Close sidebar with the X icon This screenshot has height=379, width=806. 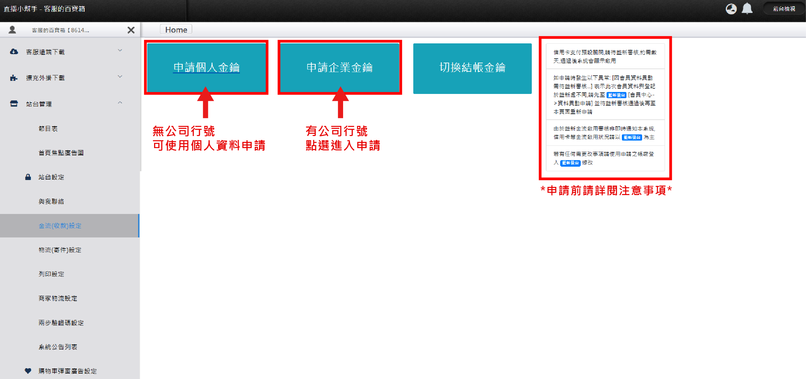pos(131,30)
